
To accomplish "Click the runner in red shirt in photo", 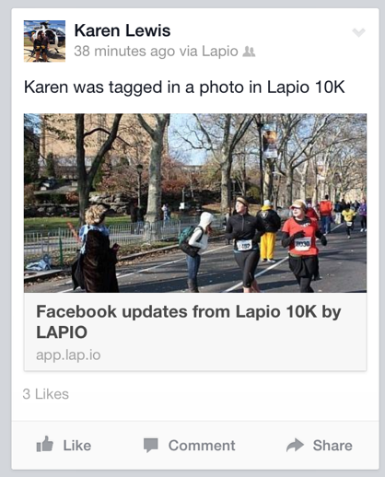I will pos(303,246).
